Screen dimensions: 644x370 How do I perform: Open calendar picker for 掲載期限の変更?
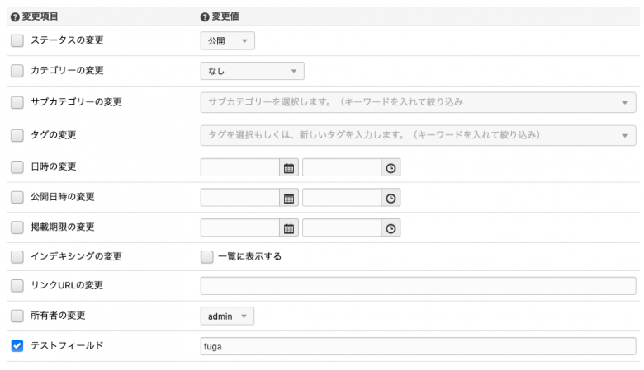pyautogui.click(x=289, y=227)
